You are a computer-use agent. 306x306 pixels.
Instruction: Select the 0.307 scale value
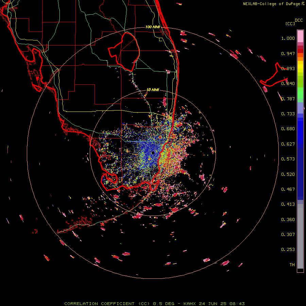pos(288,235)
